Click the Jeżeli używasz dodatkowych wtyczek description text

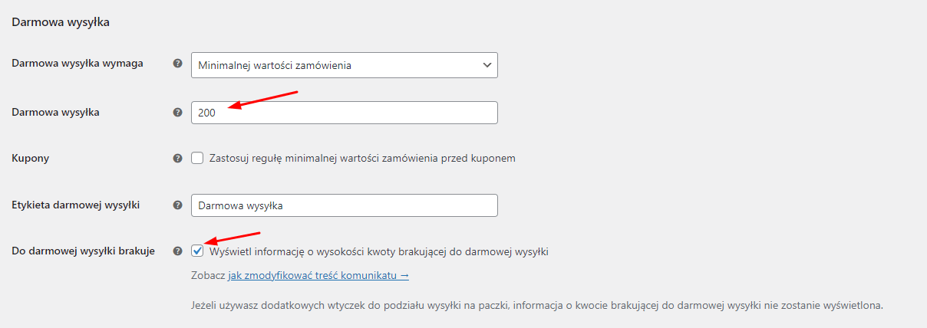tap(537, 305)
